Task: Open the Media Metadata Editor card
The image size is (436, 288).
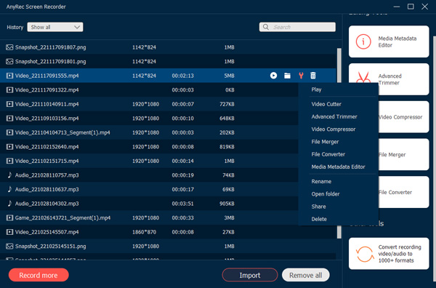Action: pos(389,41)
